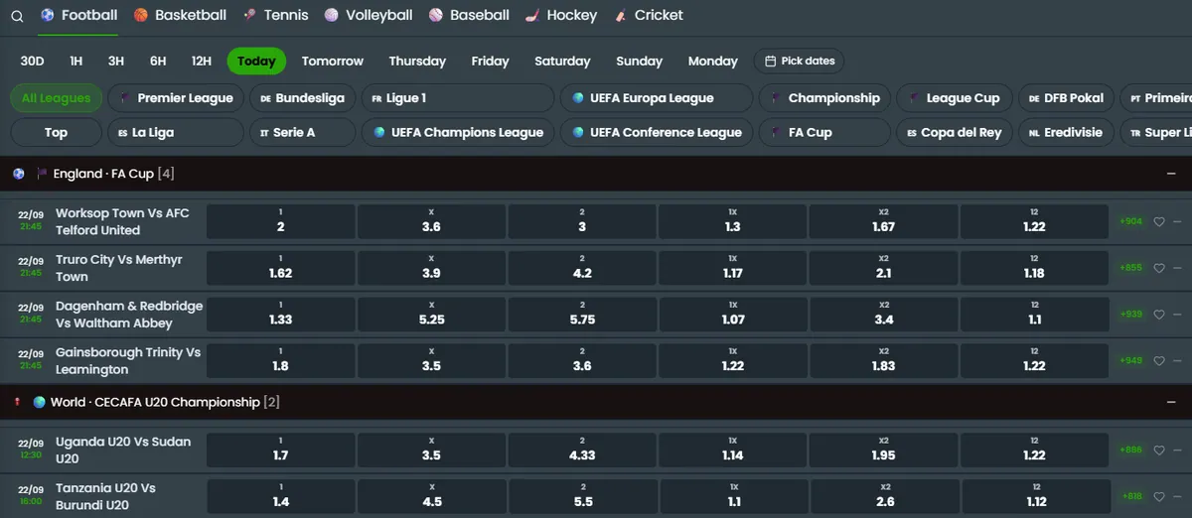Viewport: 1192px width, 518px height.
Task: Favorite the Truro City match heart icon
Action: point(1159,268)
